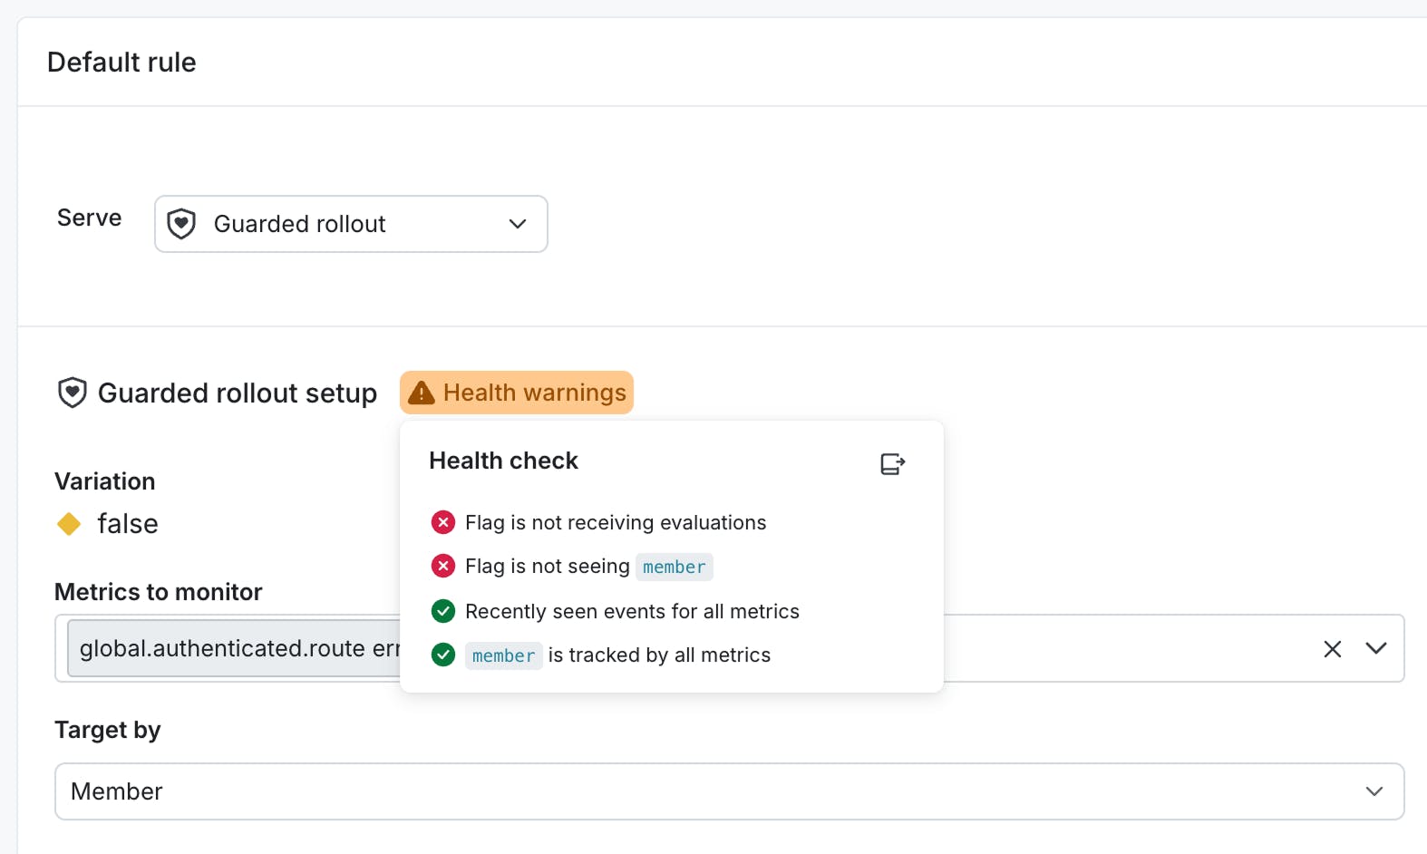Click red X icon beside 'Flag is not seeing'
Image resolution: width=1427 pixels, height=854 pixels.
coord(443,567)
